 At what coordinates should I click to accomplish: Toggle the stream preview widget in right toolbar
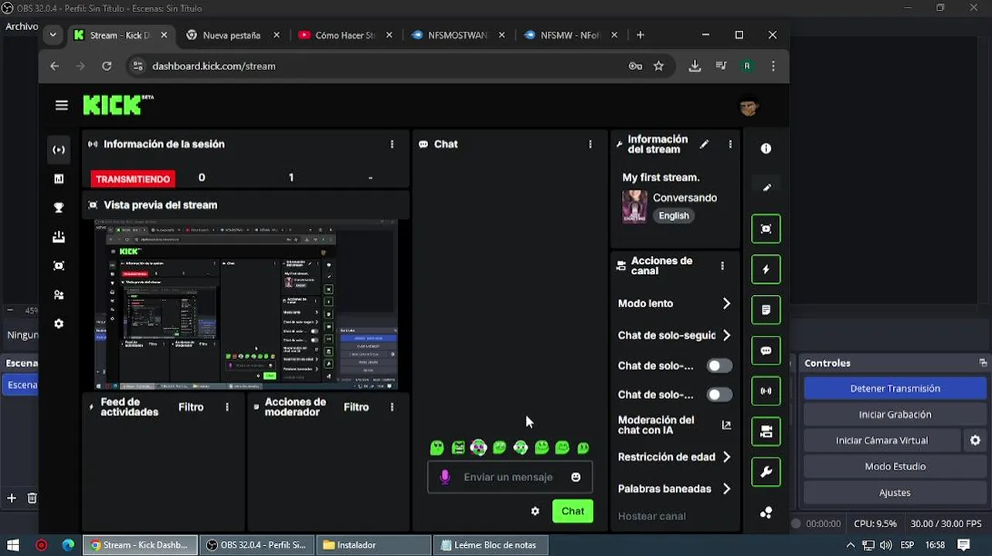(766, 229)
